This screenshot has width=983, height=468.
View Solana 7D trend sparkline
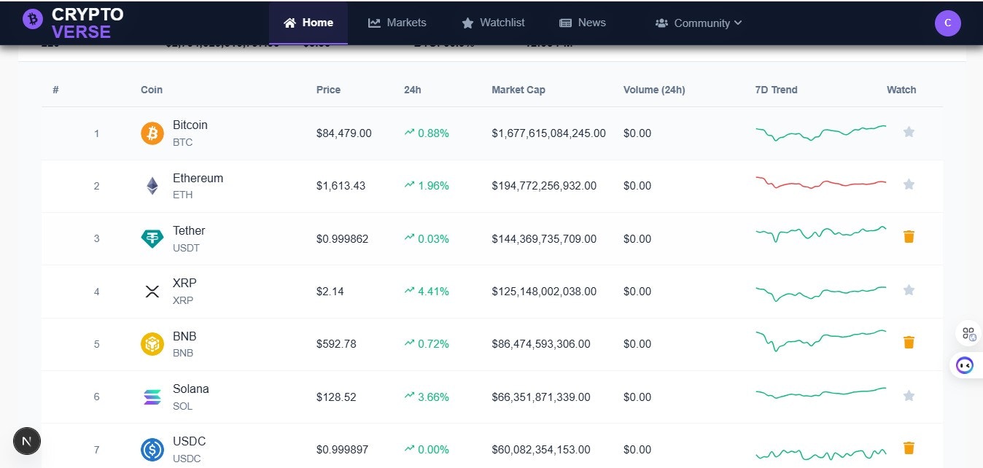coord(821,393)
